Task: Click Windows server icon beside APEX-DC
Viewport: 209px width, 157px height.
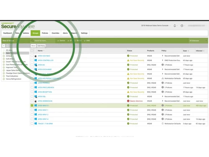Action: coord(36,65)
